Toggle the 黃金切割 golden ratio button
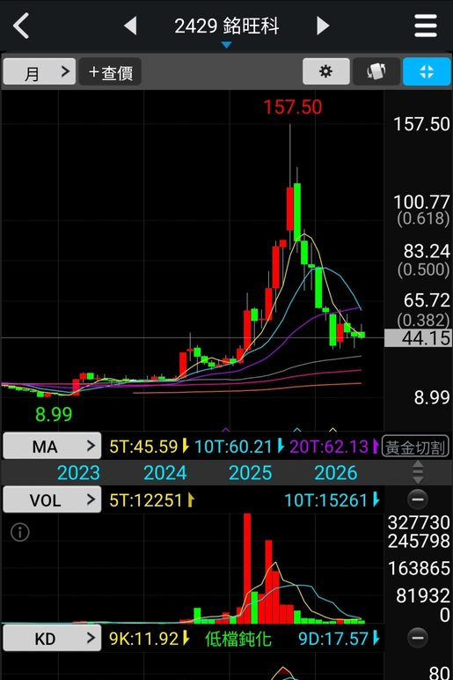Image resolution: width=453 pixels, height=680 pixels. (x=415, y=447)
